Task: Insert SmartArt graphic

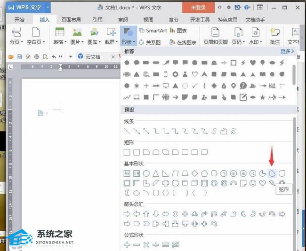Action: click(153, 31)
